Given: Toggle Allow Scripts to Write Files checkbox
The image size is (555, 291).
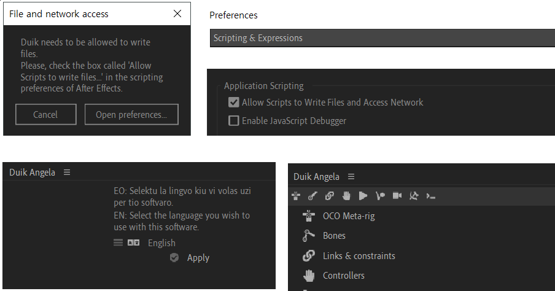Looking at the screenshot, I should [x=234, y=103].
